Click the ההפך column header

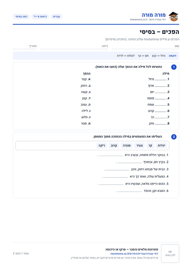coord(86,74)
